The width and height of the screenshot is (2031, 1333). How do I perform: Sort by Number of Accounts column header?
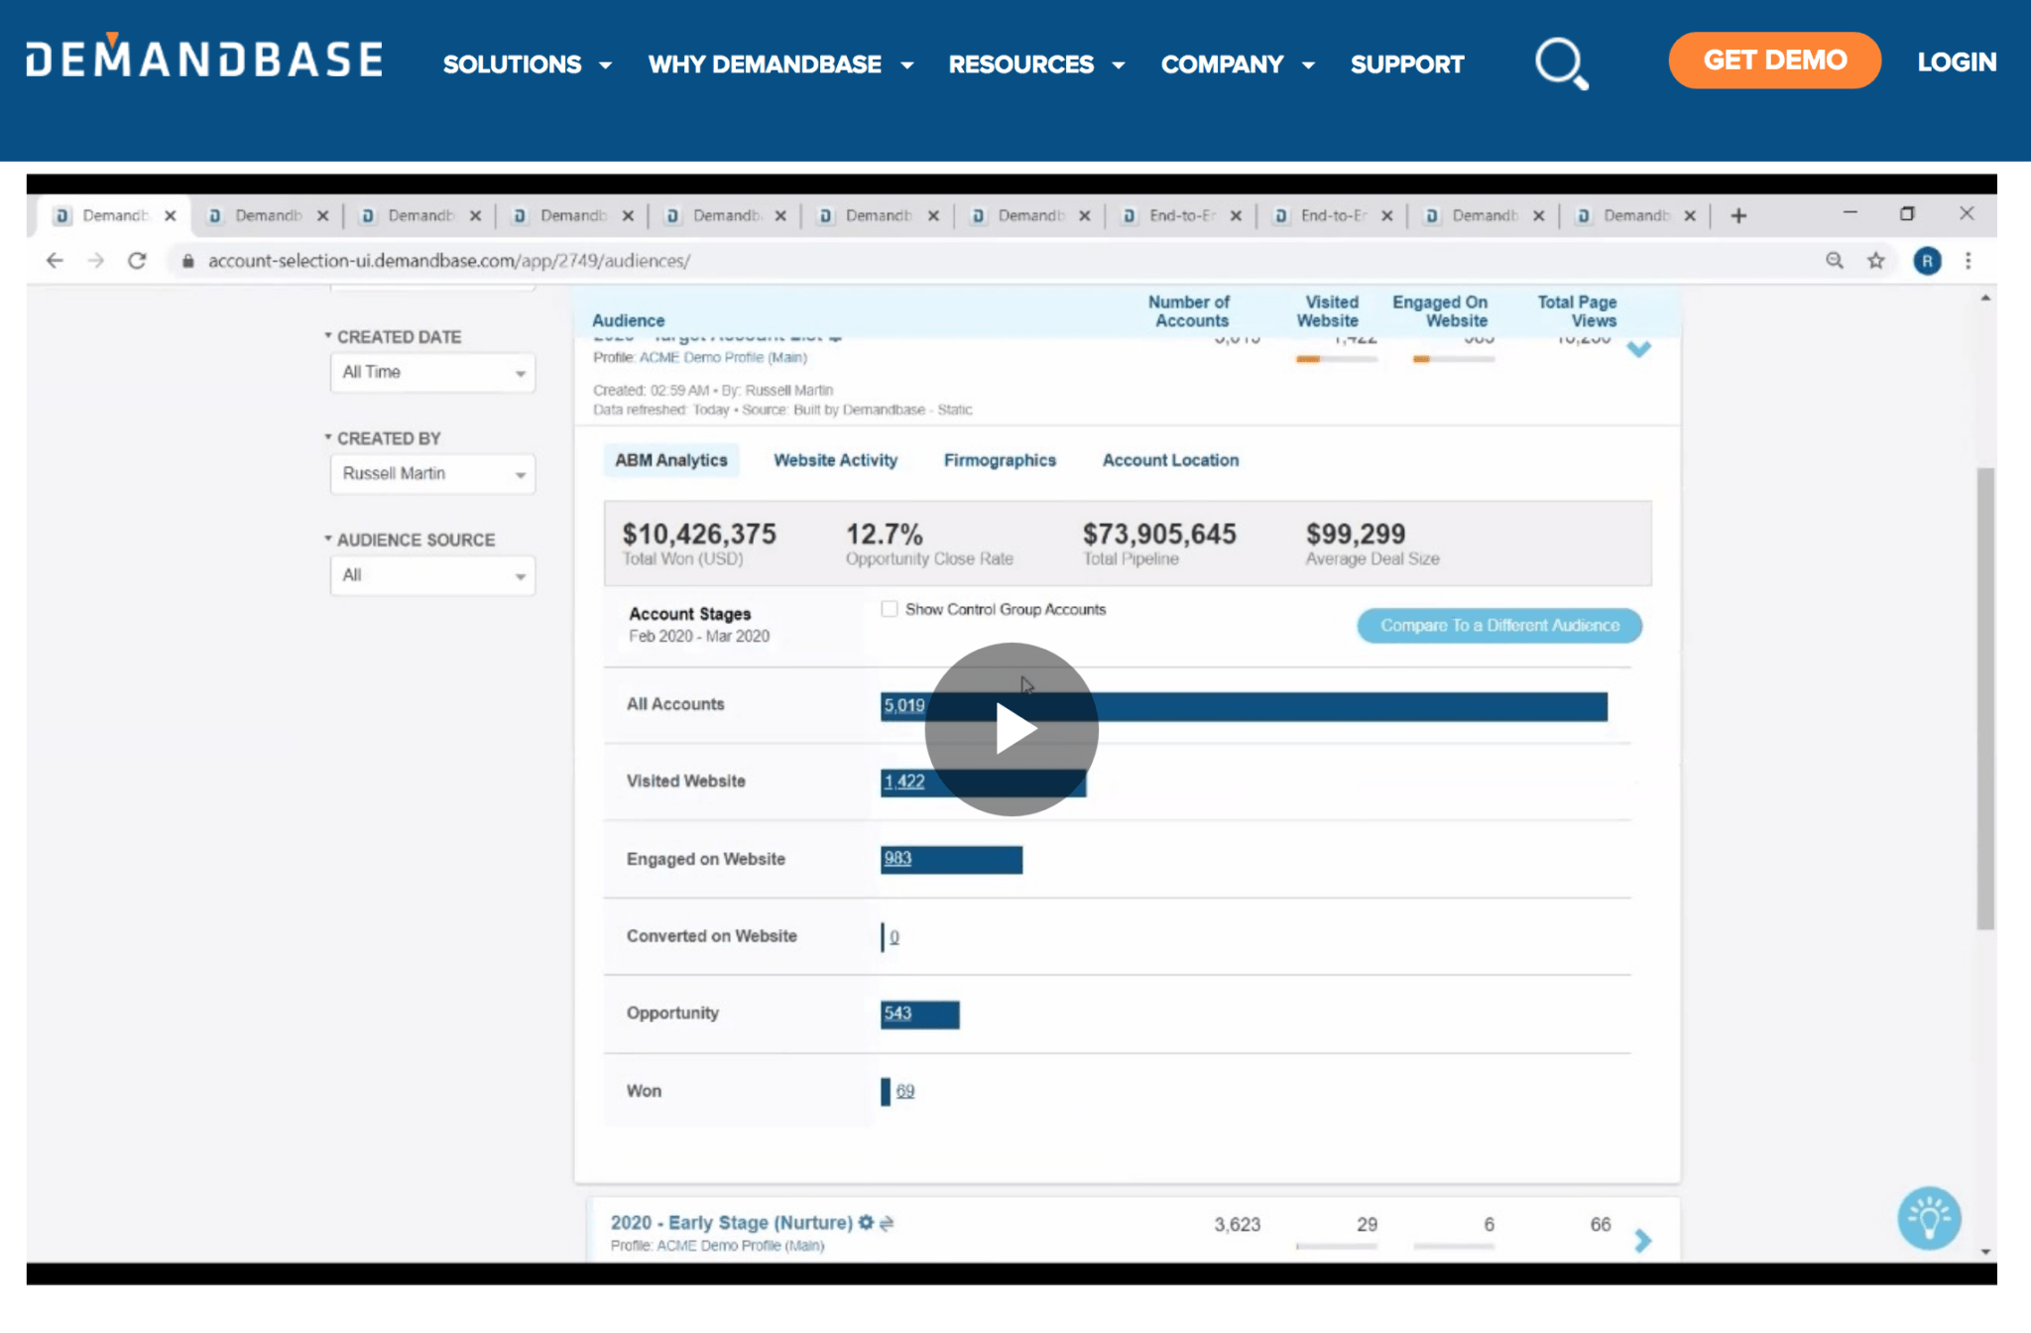tap(1190, 310)
